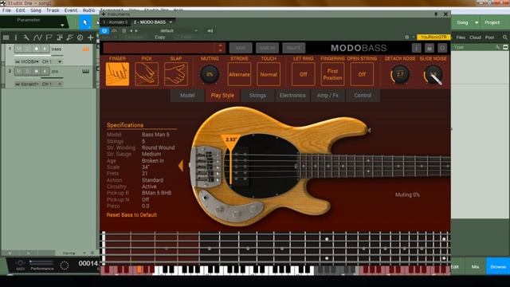Click the Muting knob
This screenshot has height=287, width=510.
click(x=210, y=74)
